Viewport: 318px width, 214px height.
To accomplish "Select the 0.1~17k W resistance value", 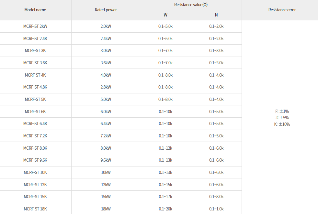I will coord(165,197).
